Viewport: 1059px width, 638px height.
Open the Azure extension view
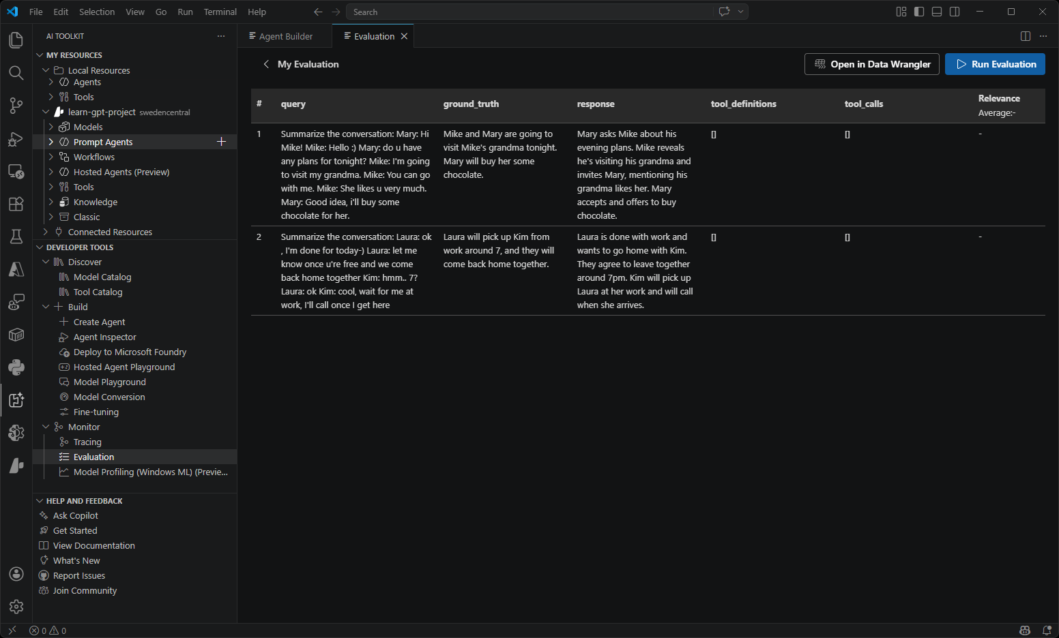[x=16, y=269]
